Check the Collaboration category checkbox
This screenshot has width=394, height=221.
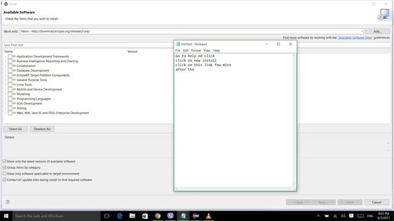click(x=10, y=66)
